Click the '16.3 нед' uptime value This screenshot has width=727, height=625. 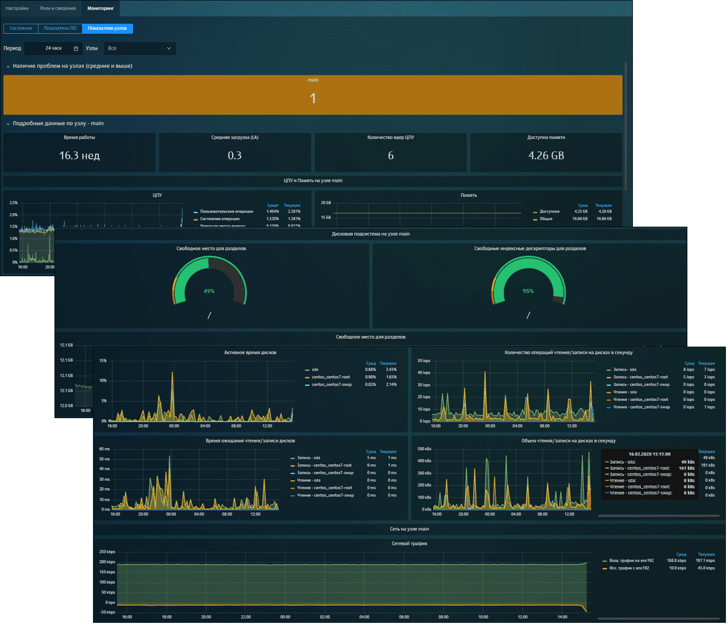point(79,156)
